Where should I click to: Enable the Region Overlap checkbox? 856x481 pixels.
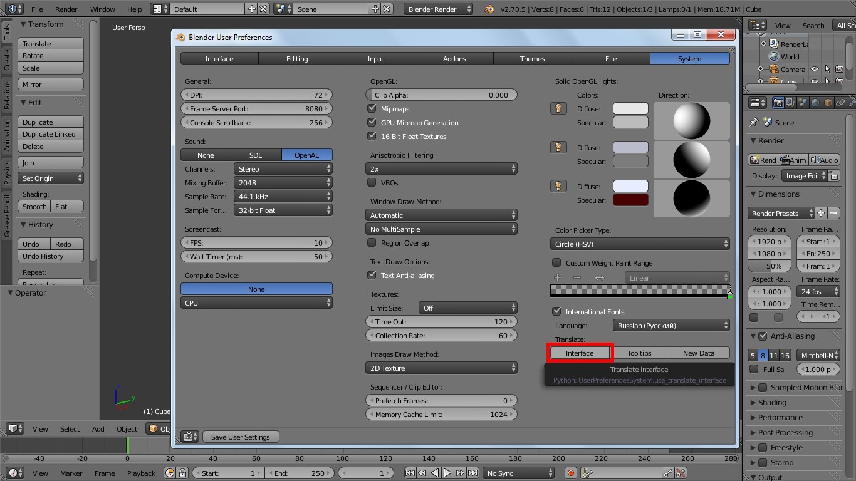pyautogui.click(x=372, y=242)
